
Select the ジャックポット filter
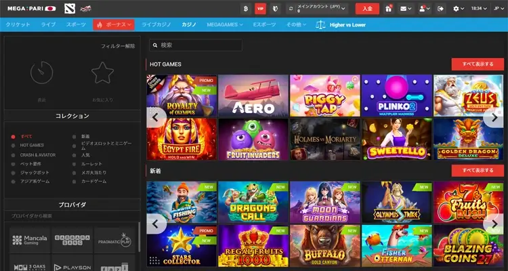[35, 173]
